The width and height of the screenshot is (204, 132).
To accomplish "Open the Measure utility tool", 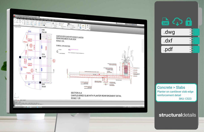I will [x=83, y=26].
